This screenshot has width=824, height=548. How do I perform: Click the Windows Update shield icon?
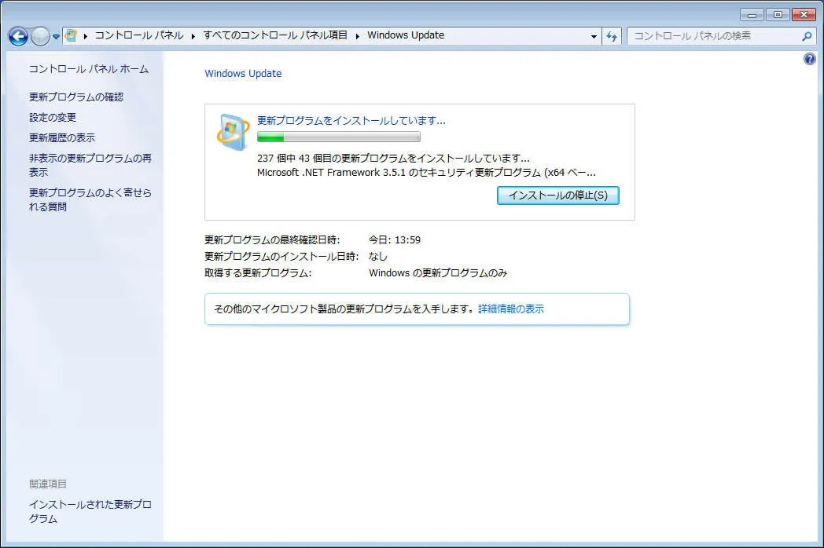(233, 132)
